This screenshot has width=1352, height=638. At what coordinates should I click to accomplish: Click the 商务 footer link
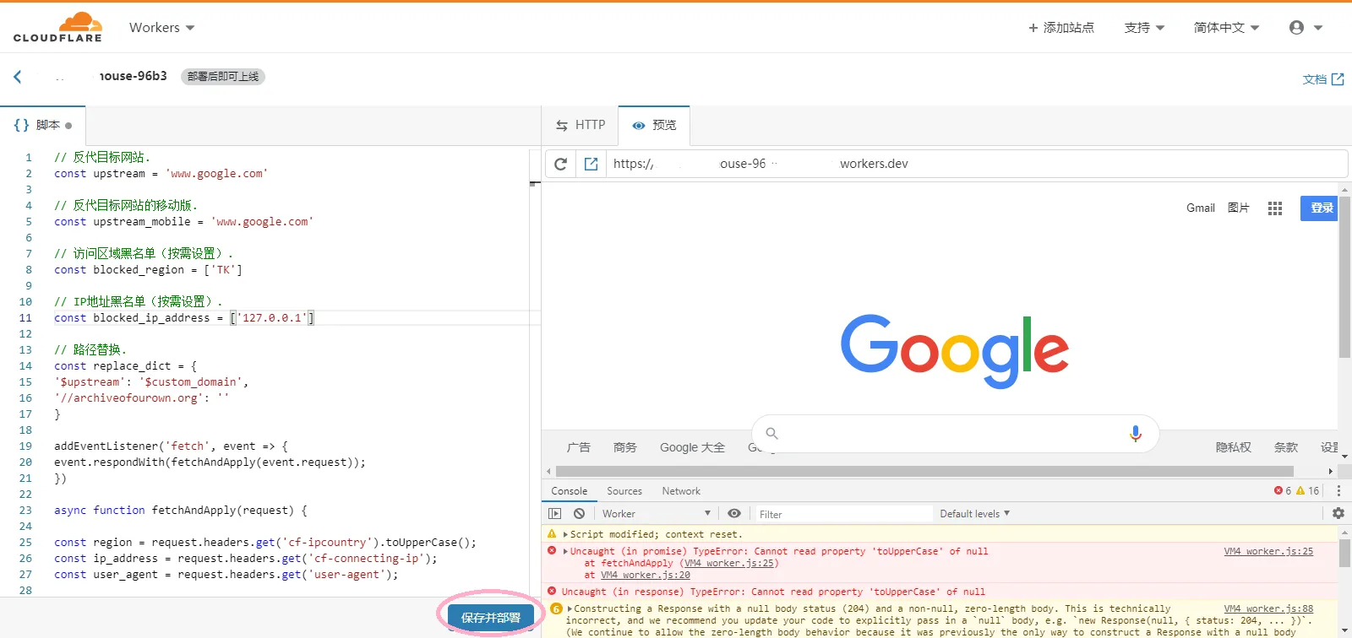point(625,447)
